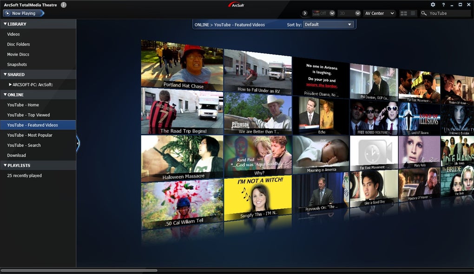Image resolution: width=474 pixels, height=274 pixels.
Task: Open the Sort by Default combo box
Action: pyautogui.click(x=328, y=25)
